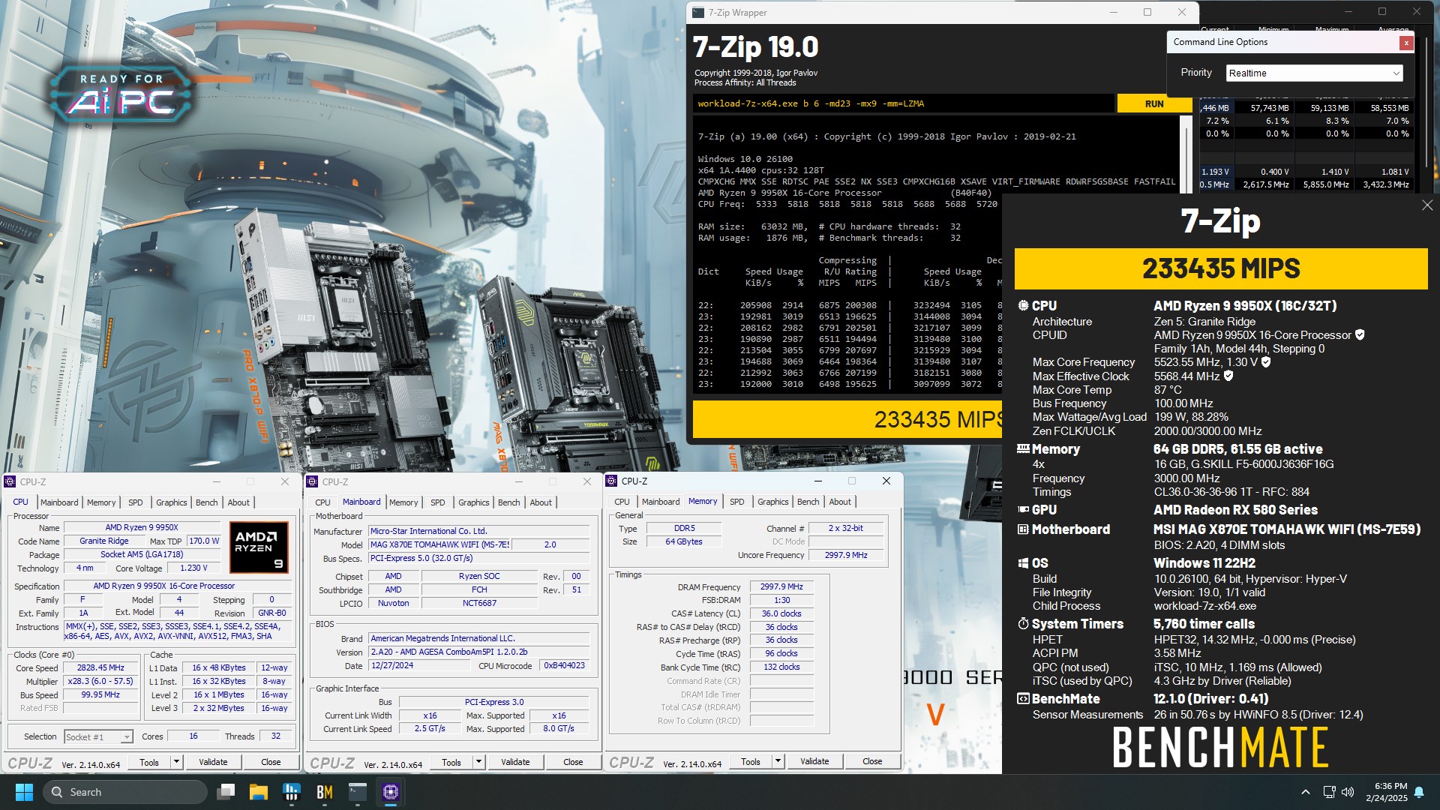1440x810 pixels.
Task: Open the volume tray icon
Action: click(x=1348, y=792)
